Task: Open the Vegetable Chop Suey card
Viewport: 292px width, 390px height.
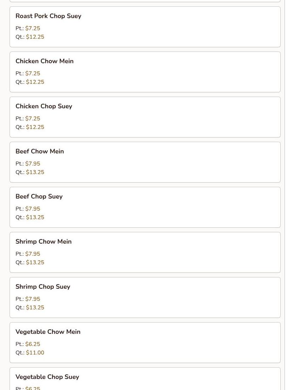Action: click(x=145, y=379)
